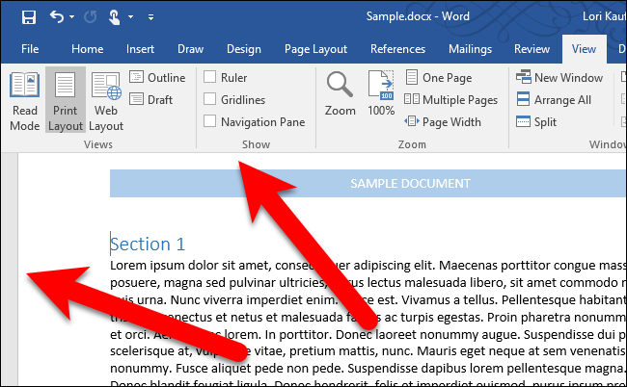Switch to the Insert tab
This screenshot has width=627, height=387.
[x=140, y=49]
